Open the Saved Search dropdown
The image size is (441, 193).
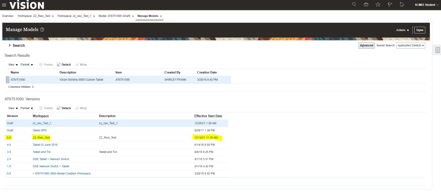[x=410, y=45]
